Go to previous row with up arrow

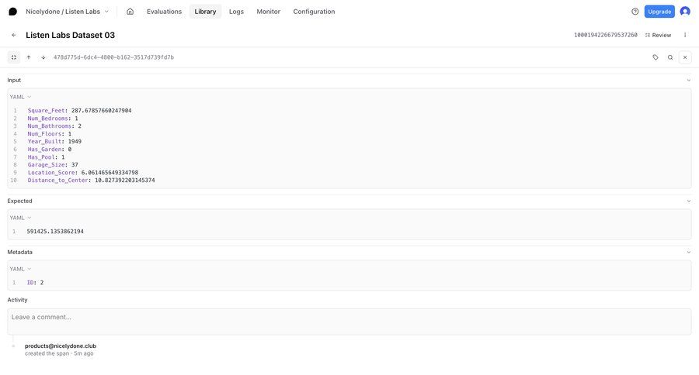29,57
